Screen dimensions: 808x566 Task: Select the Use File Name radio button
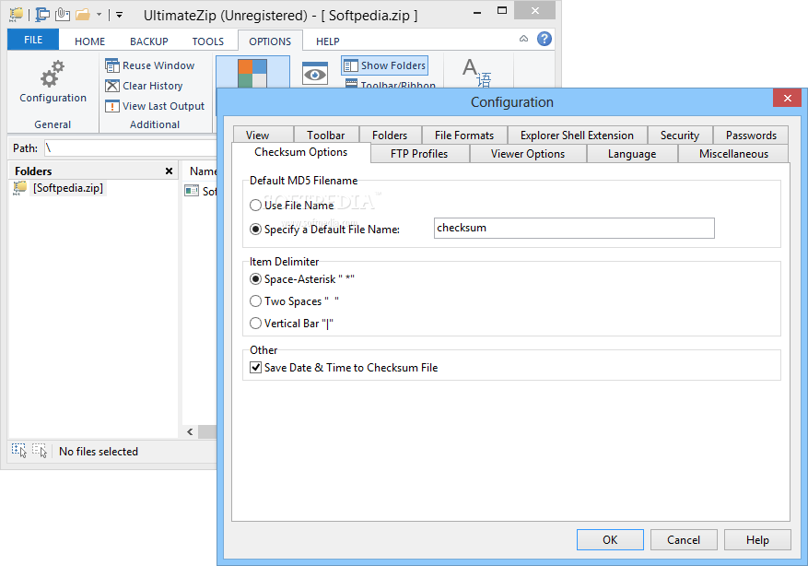tap(255, 206)
